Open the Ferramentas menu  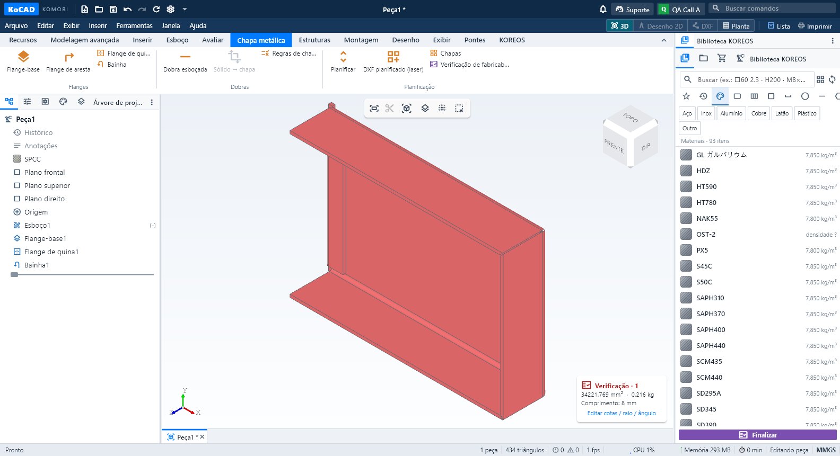coord(134,25)
